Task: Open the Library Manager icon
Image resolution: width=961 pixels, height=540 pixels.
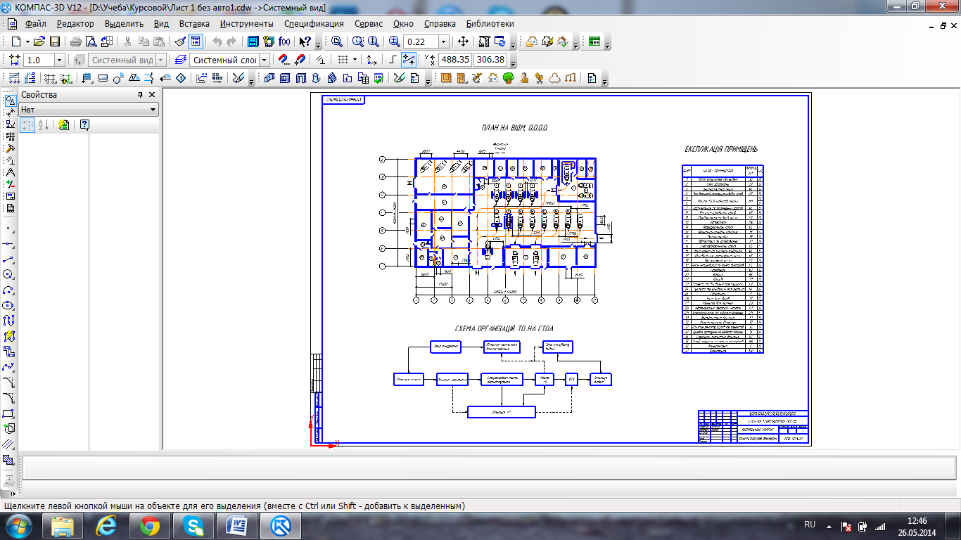Action: tap(253, 41)
